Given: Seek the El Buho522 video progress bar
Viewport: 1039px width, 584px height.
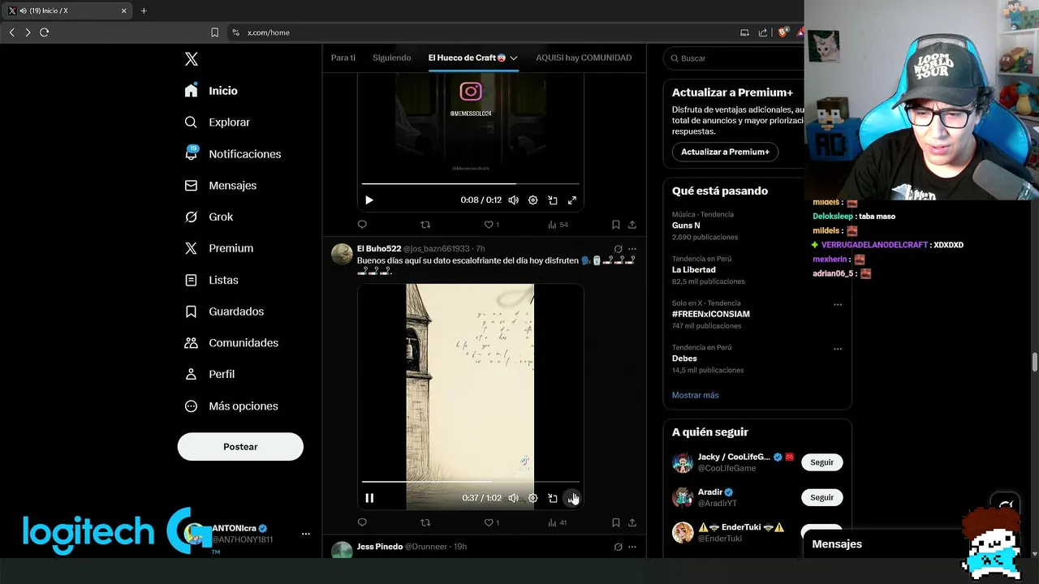Looking at the screenshot, I should coord(471,482).
